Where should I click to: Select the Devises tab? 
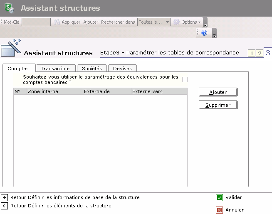[x=122, y=69]
